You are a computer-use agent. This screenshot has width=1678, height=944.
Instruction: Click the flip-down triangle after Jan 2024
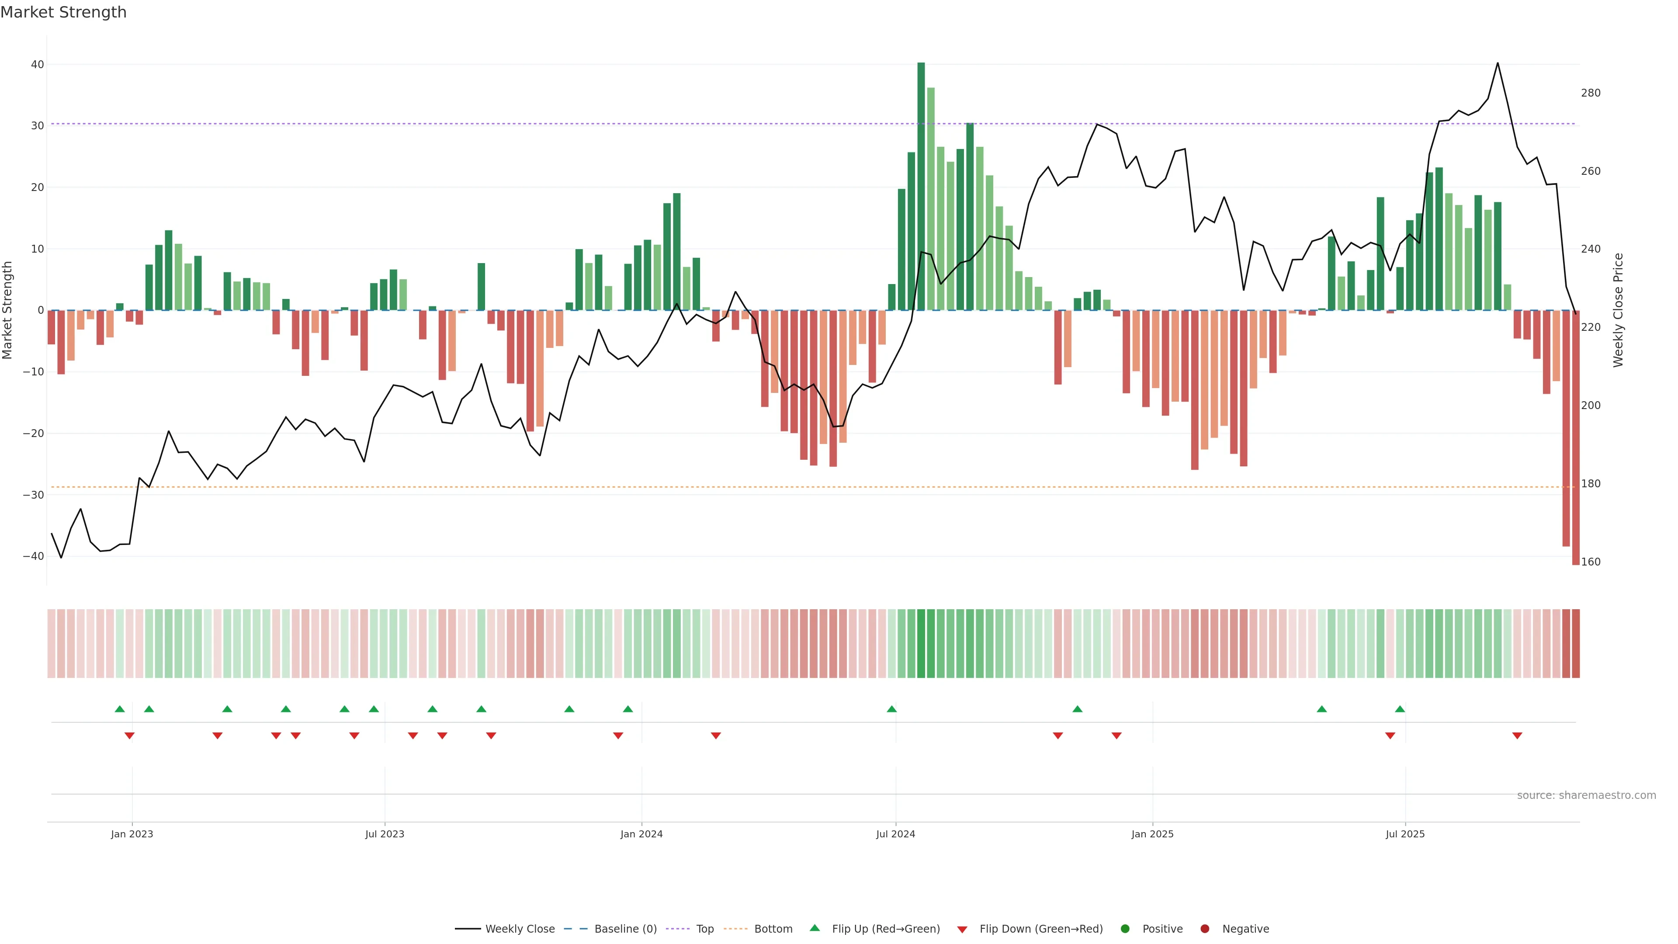pos(716,736)
